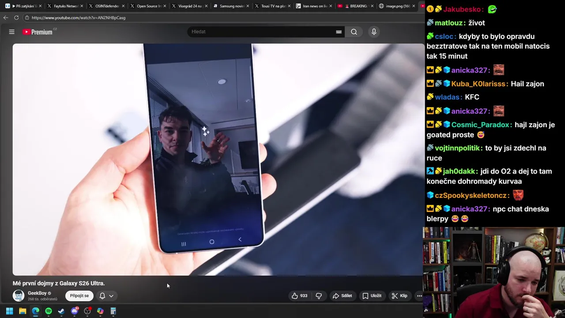This screenshot has height=318, width=565.
Task: Share the video with Sdílet button
Action: pos(343,296)
